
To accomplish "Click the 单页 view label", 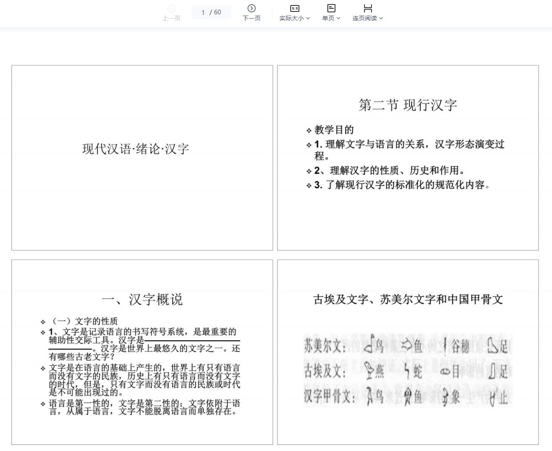I will click(328, 18).
